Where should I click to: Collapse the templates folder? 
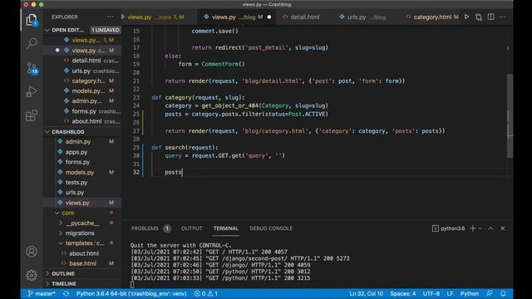[61, 243]
